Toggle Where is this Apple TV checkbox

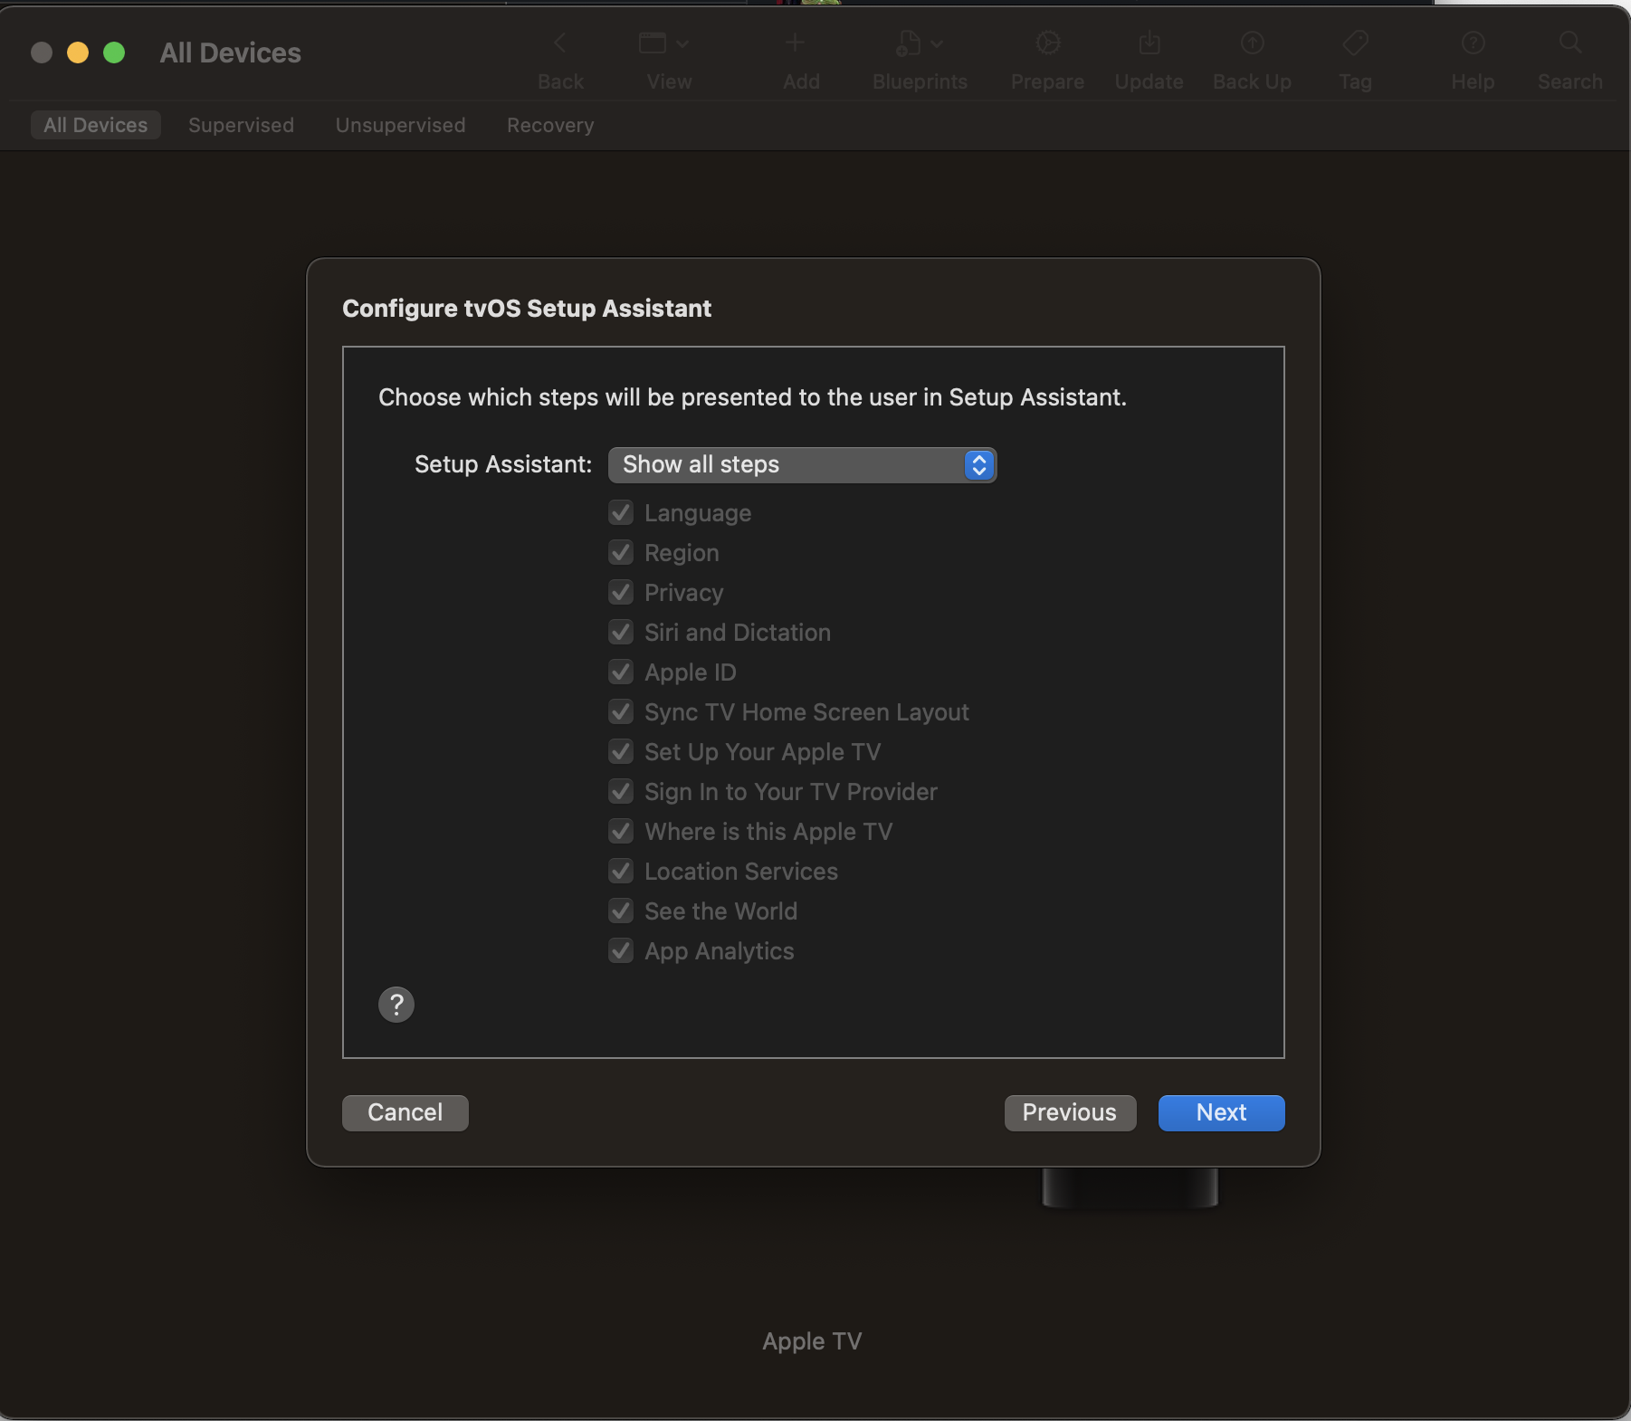[621, 832]
